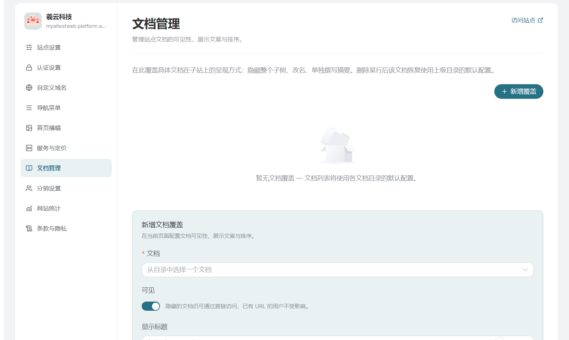Image resolution: width=569 pixels, height=340 pixels.
Task: Open 站点设置 in the sidebar
Action: tap(66, 48)
